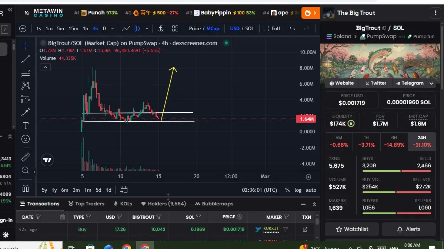Copy the BigTrout token address
The image size is (444, 249).
click(x=384, y=28)
